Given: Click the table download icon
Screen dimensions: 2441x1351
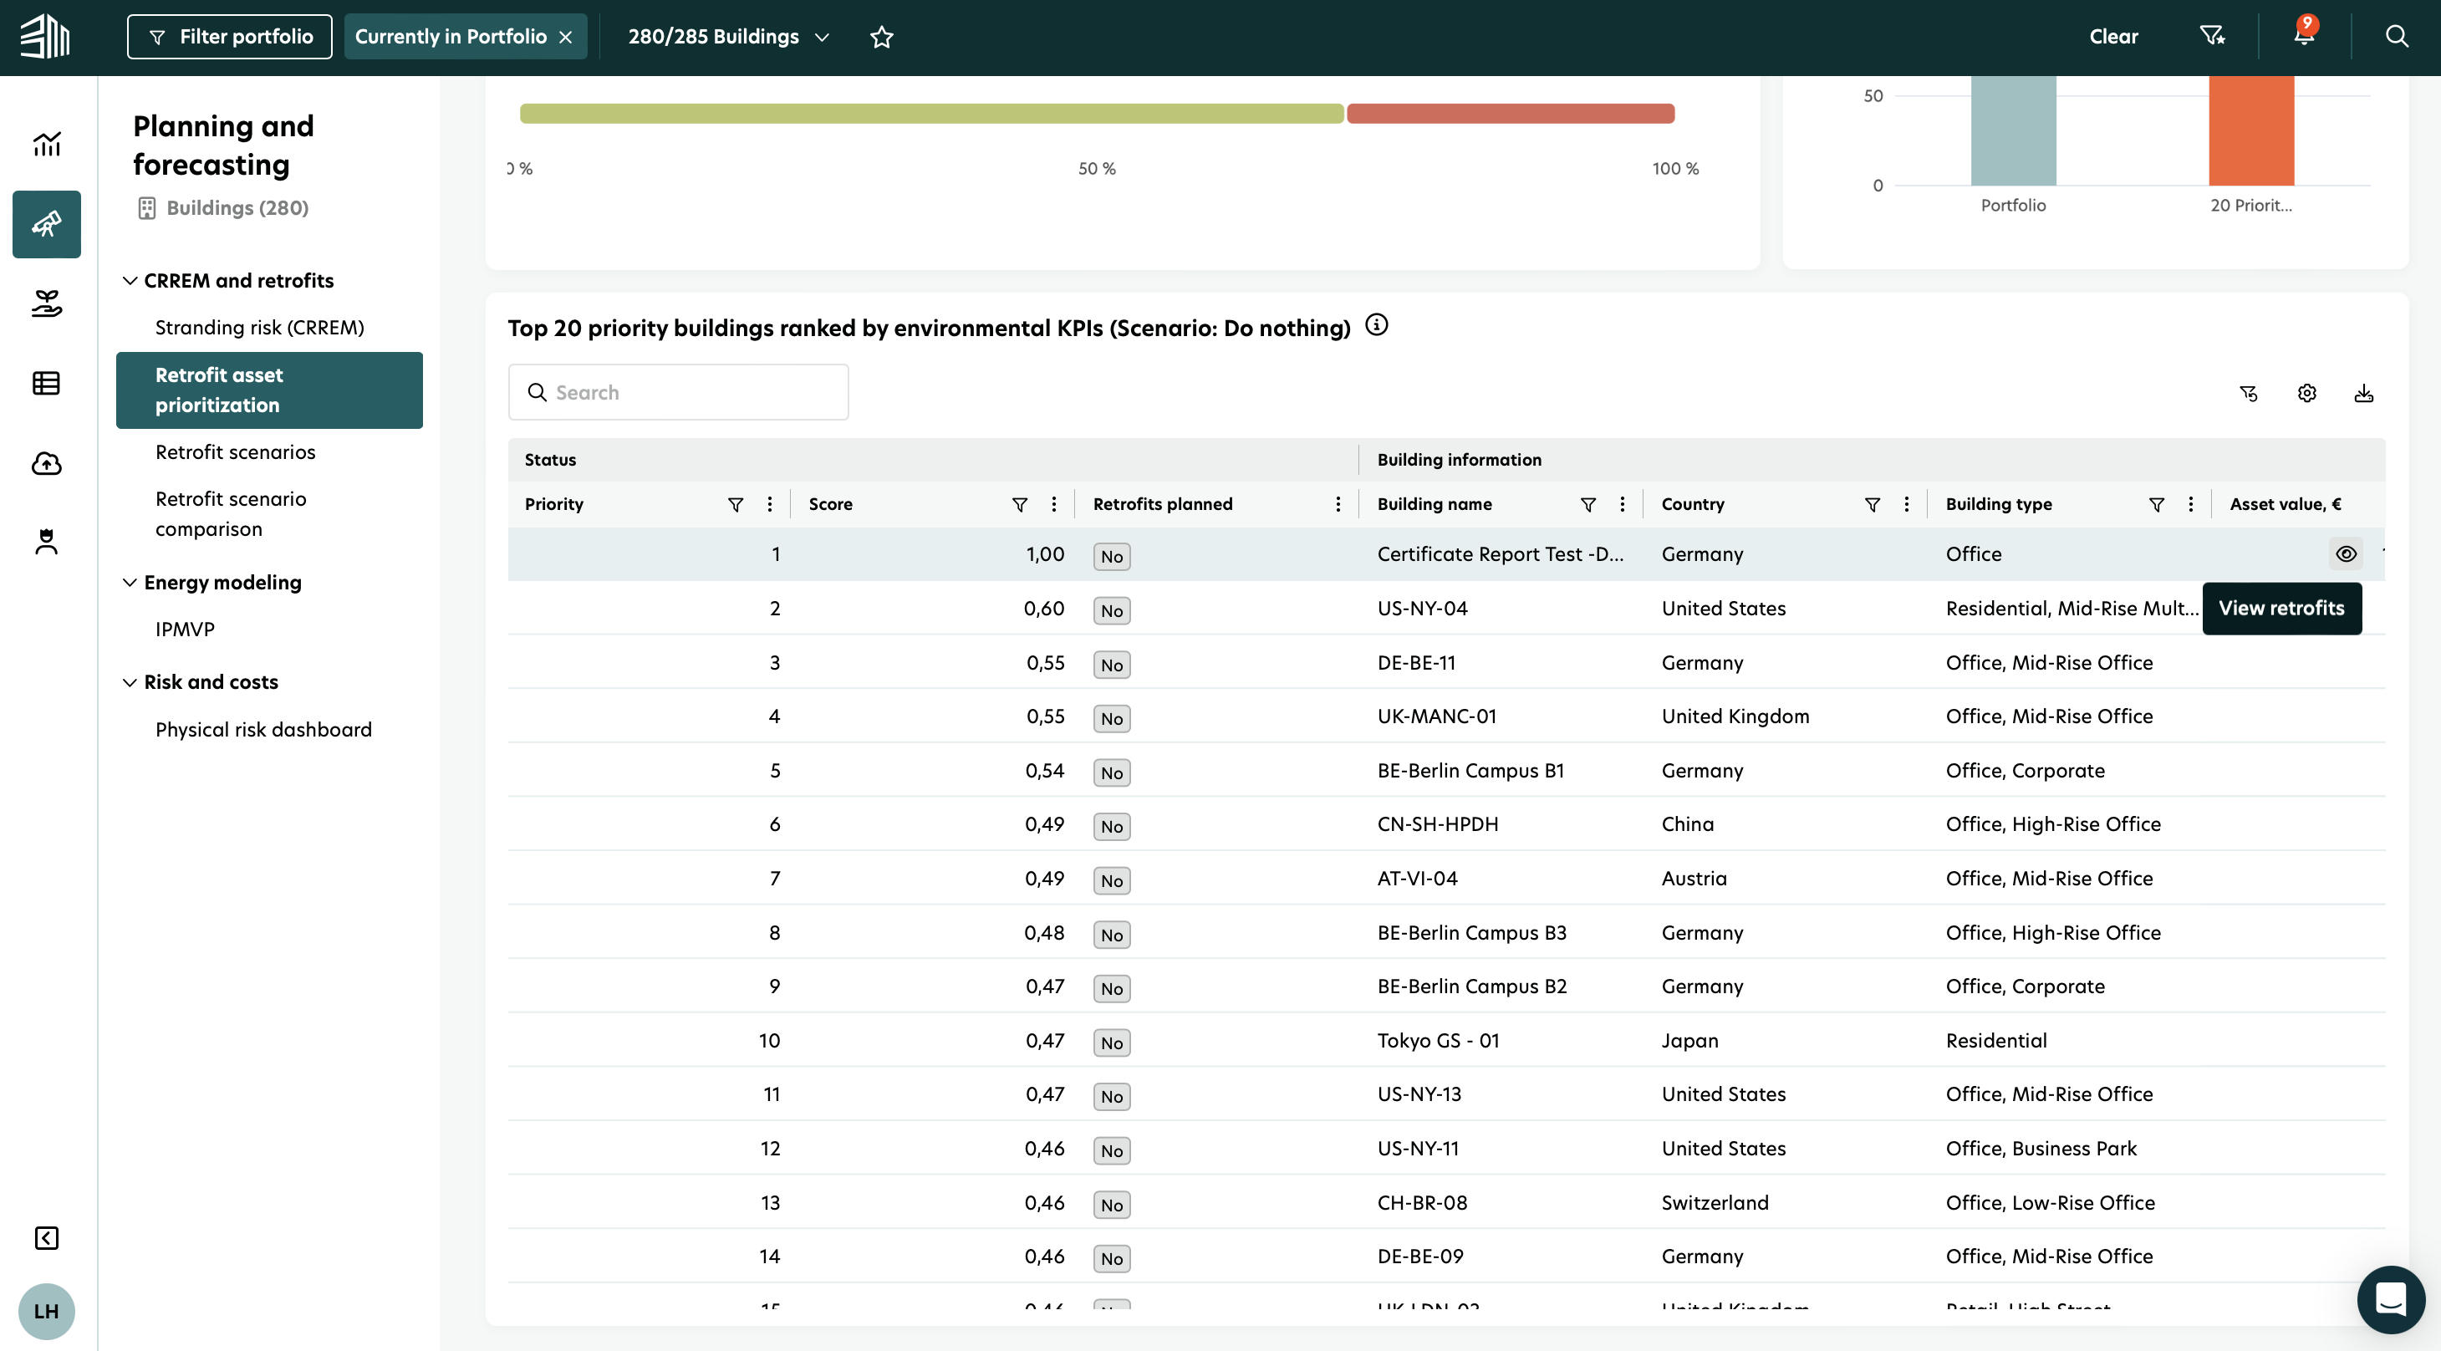Looking at the screenshot, I should pos(2363,393).
